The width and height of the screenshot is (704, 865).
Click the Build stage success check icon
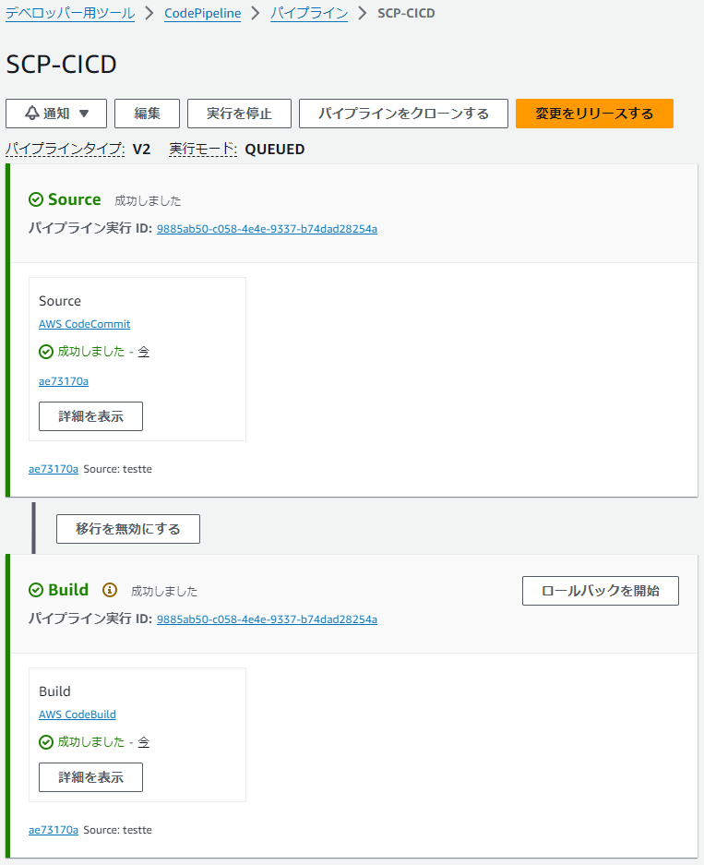[36, 590]
